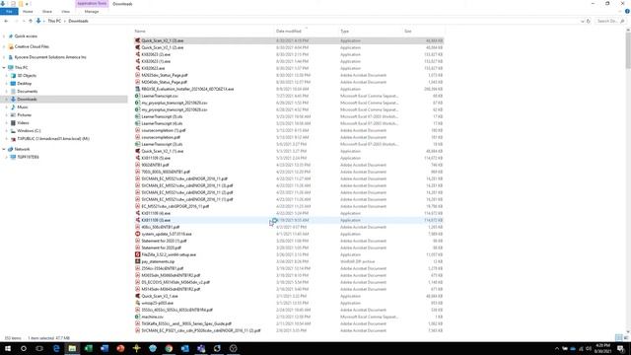Sort files by the Name column

(x=140, y=31)
